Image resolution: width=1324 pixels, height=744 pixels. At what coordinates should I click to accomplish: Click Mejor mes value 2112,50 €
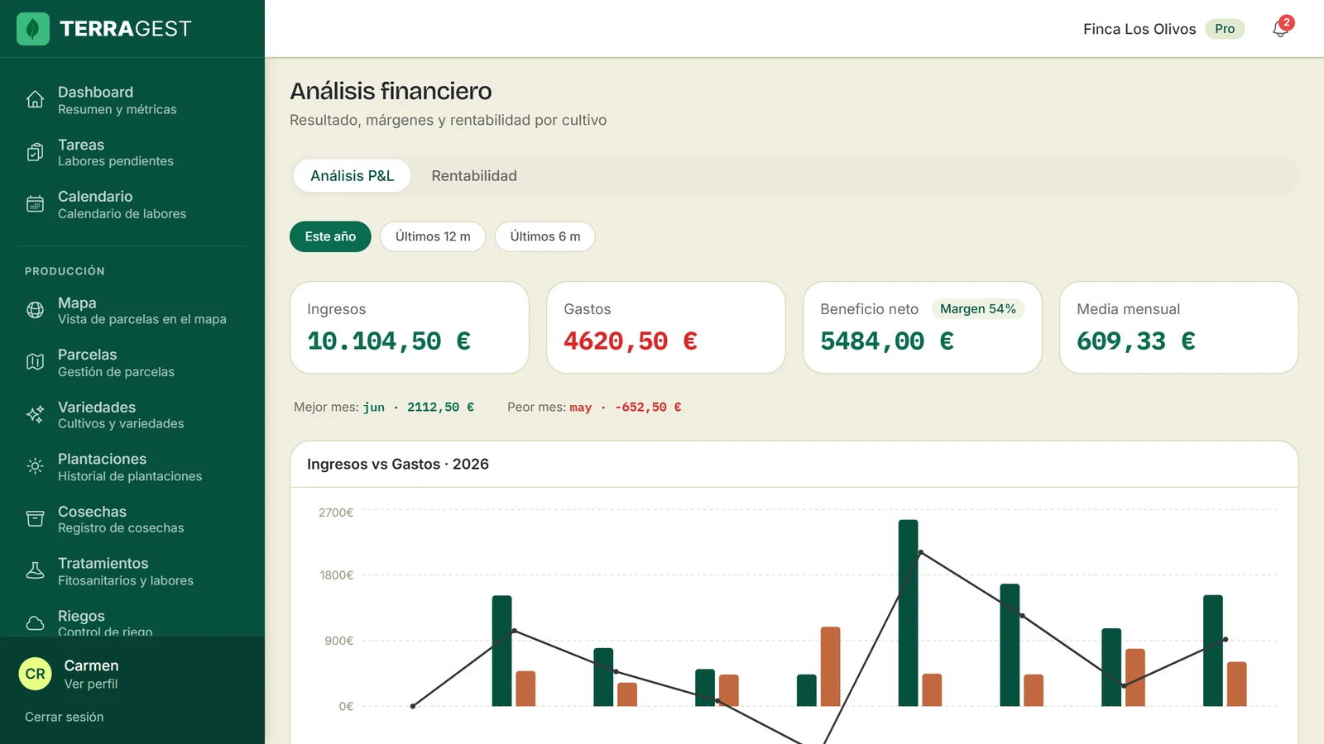coord(440,408)
